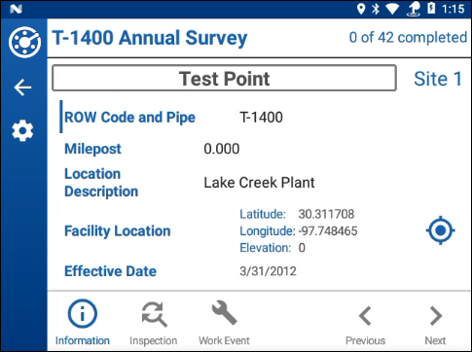Capture GPS location with the crosshair icon
Screen dimensions: 472x352
tap(440, 230)
